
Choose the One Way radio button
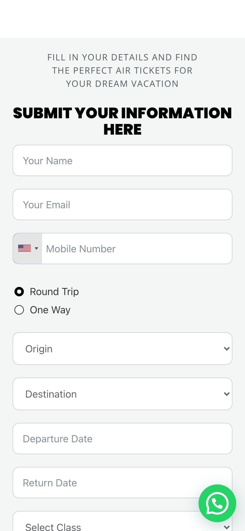[19, 310]
